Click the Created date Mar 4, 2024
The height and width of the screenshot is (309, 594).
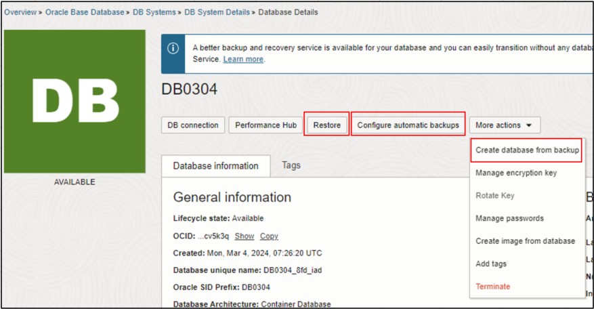(264, 253)
